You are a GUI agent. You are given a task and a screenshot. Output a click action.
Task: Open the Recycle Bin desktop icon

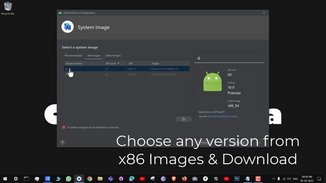[8, 8]
